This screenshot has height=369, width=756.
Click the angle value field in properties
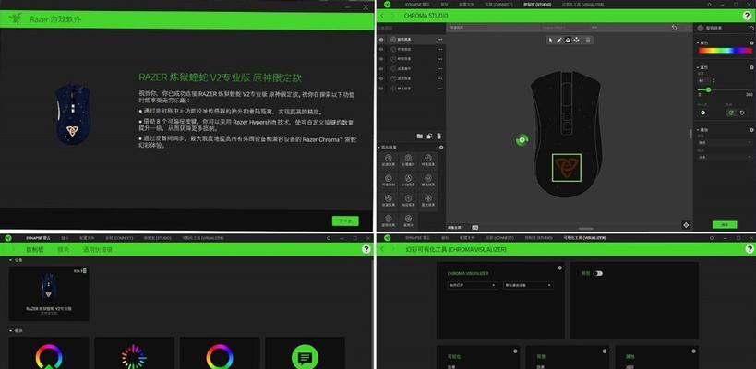703,80
